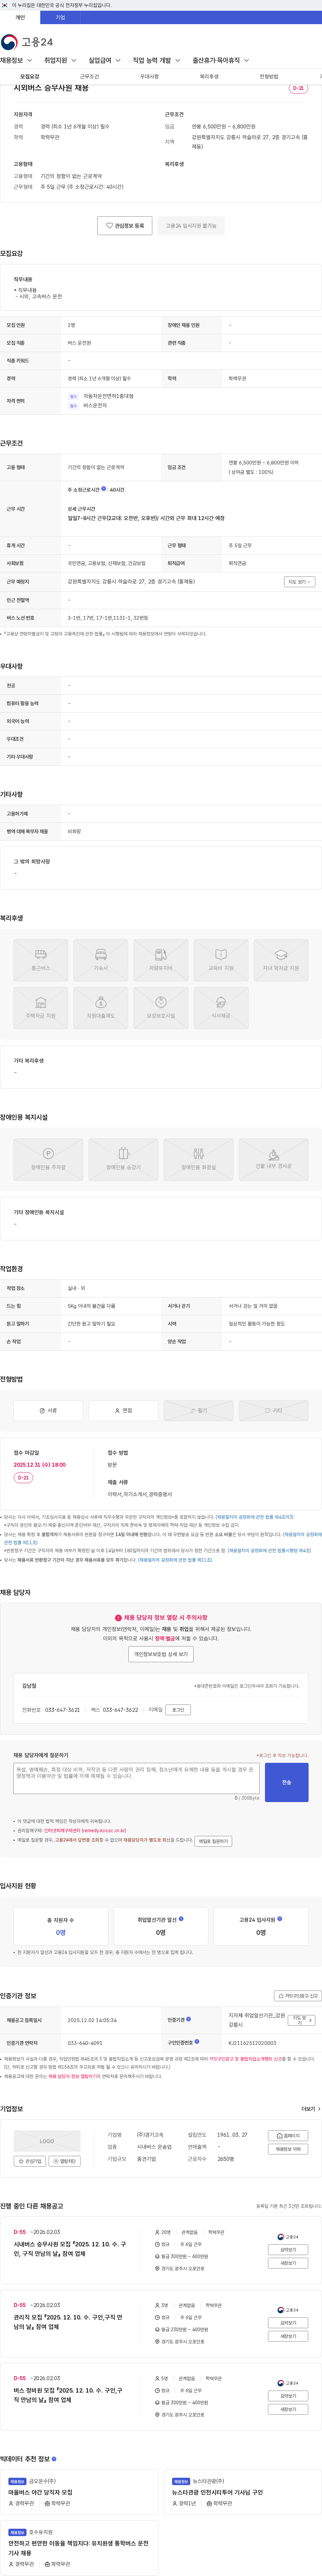This screenshot has height=2576, width=322.
Task: Switch to the 개인 tab
Action: (20, 17)
